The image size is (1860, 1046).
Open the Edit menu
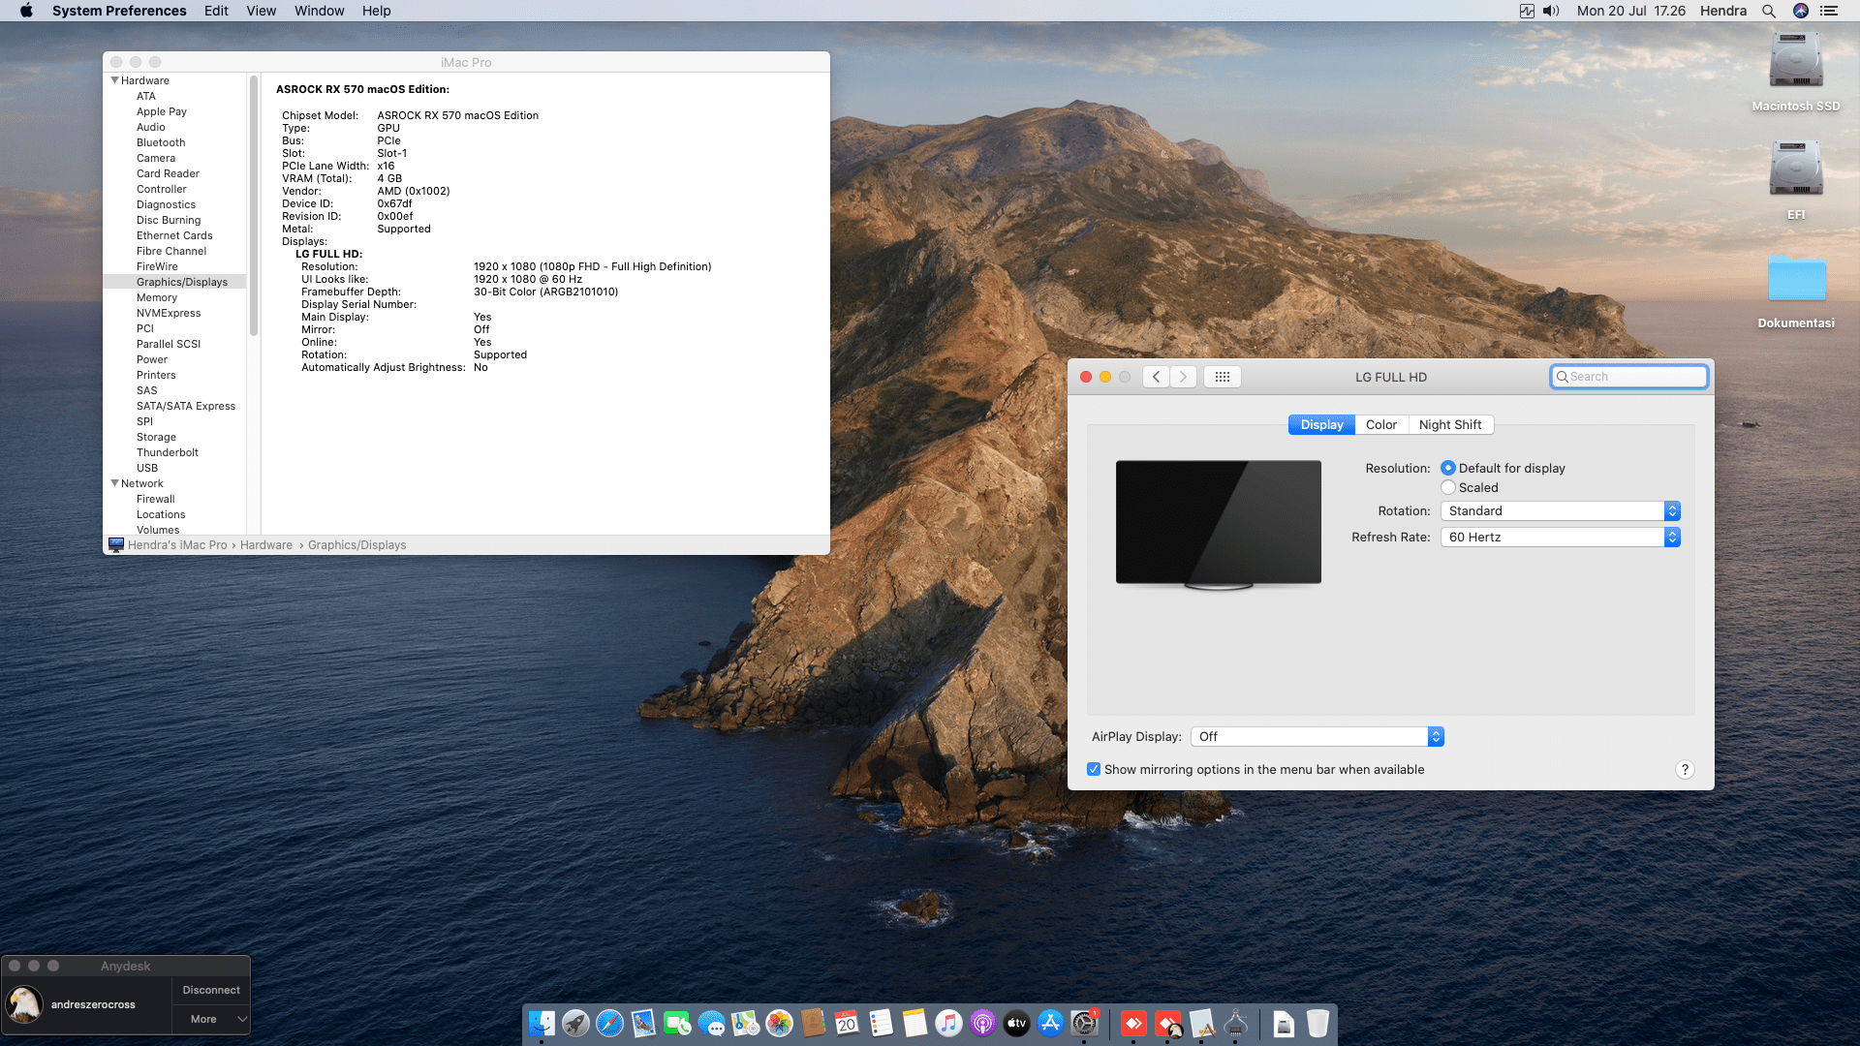(x=216, y=11)
